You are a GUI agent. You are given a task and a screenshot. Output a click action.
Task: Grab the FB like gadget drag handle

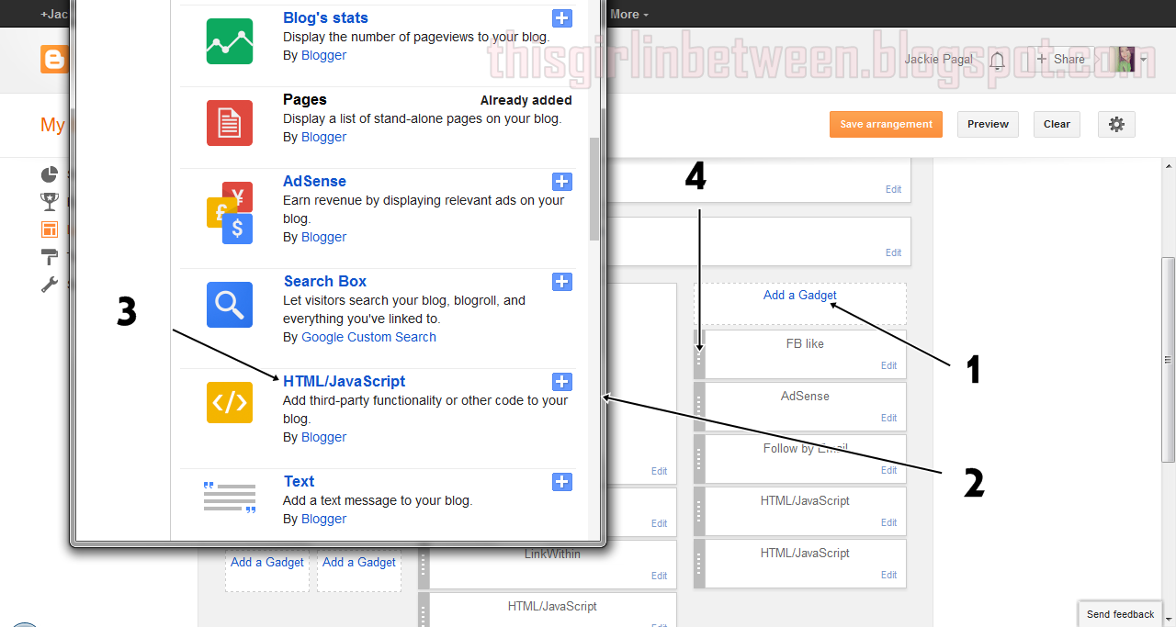pos(699,354)
